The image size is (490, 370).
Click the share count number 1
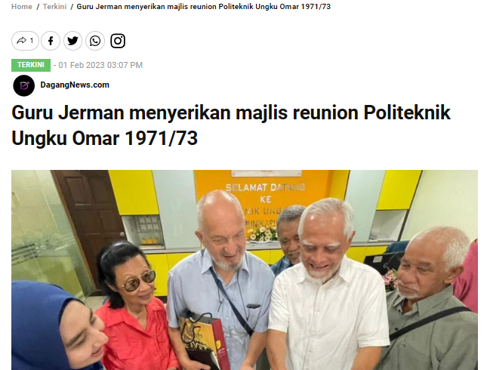[32, 41]
